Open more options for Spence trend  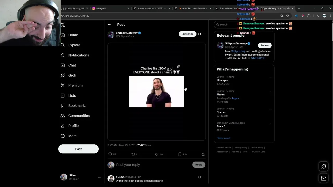click(270, 109)
